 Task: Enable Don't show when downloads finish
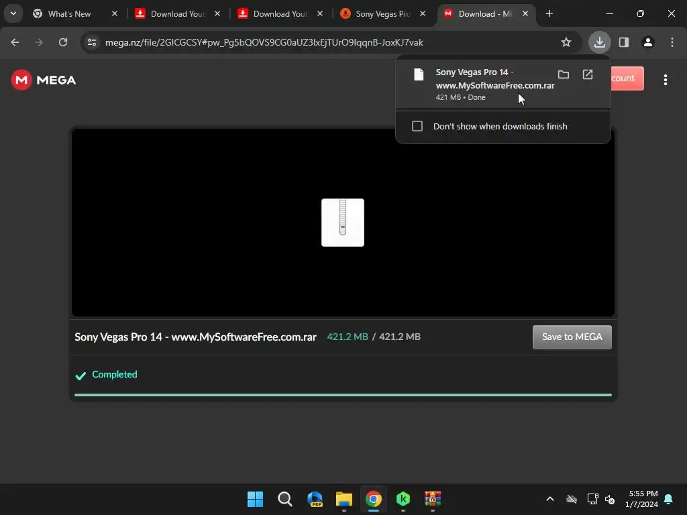[417, 126]
